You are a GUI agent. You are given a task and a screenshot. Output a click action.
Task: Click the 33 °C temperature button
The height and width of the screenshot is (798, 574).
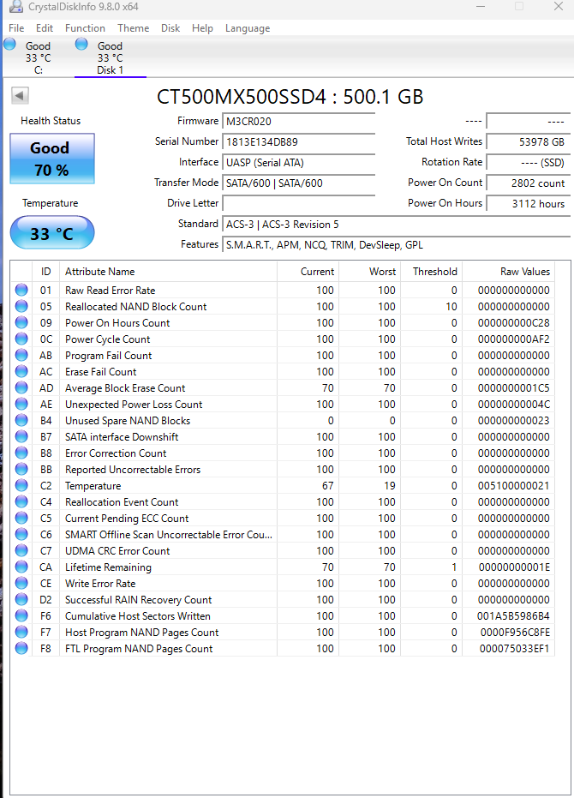pyautogui.click(x=52, y=233)
